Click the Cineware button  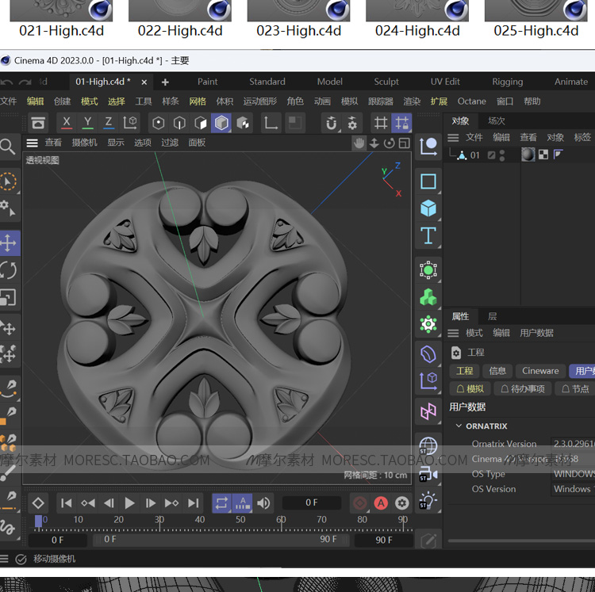coord(540,371)
